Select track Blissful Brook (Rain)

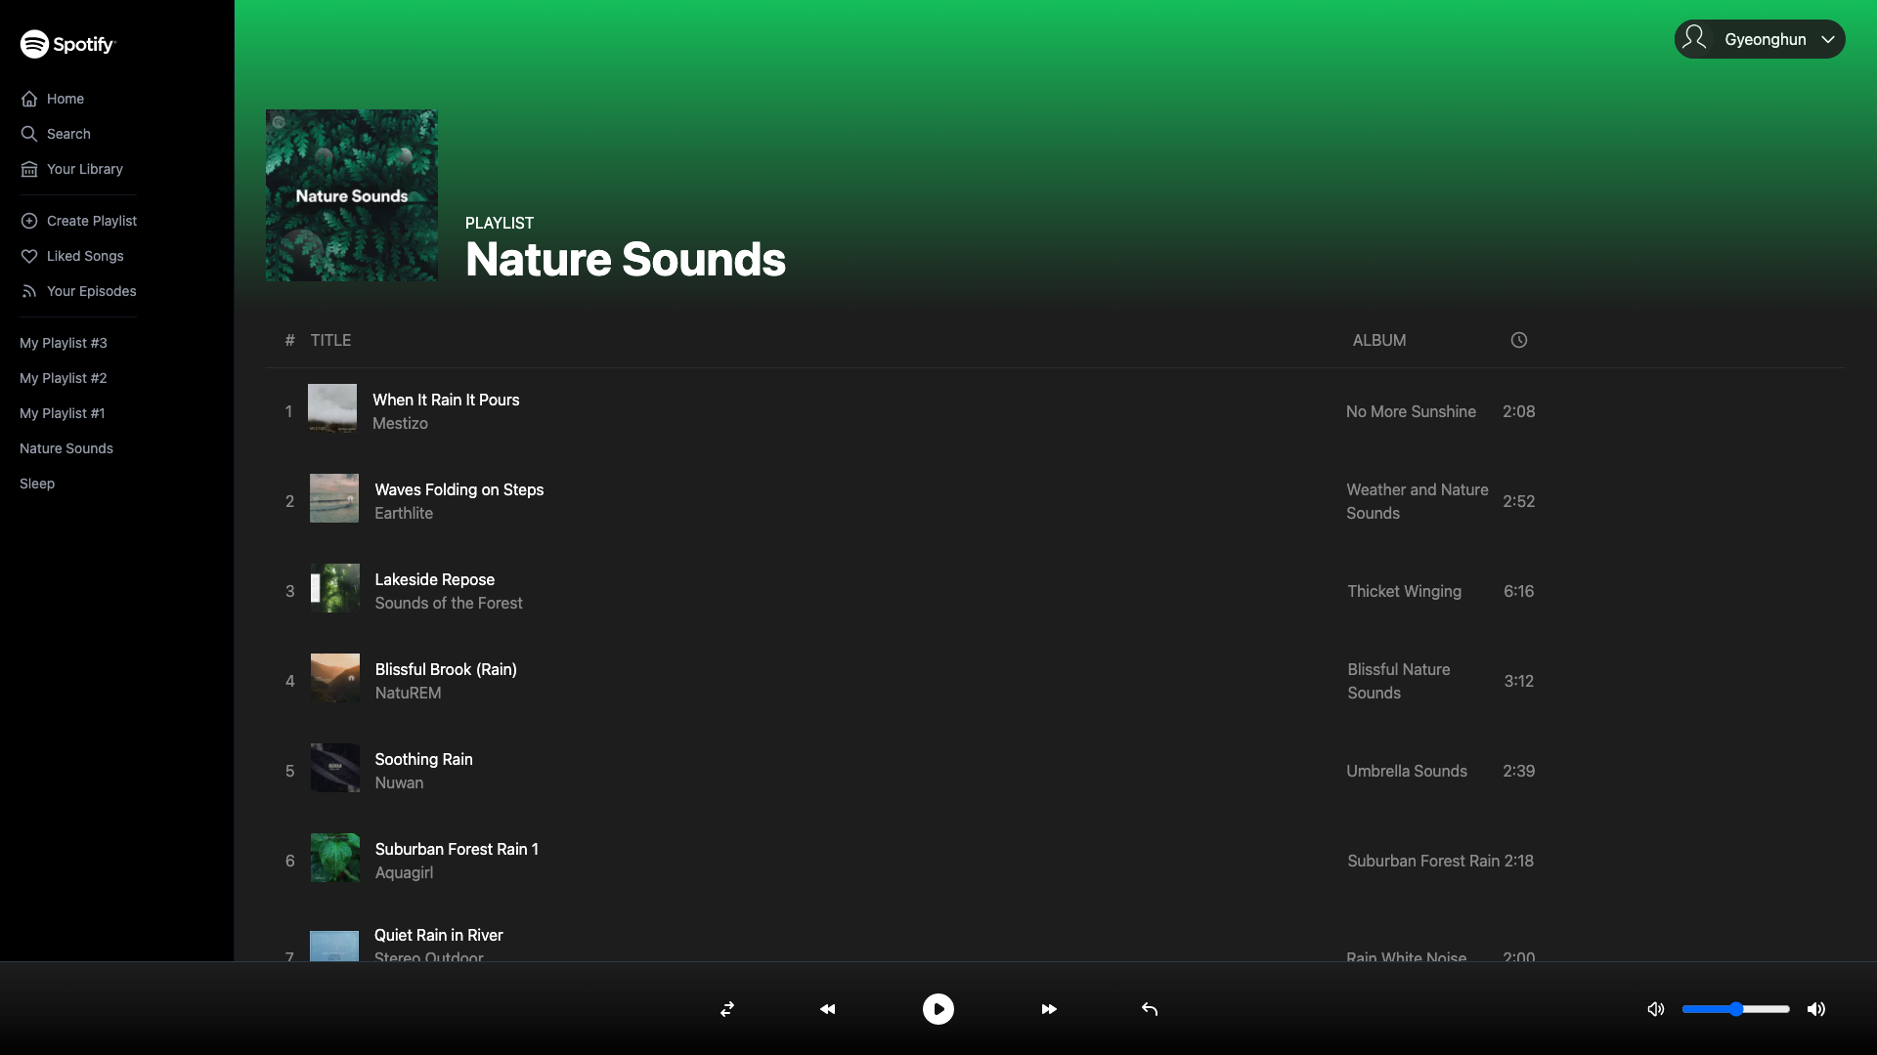tap(446, 669)
